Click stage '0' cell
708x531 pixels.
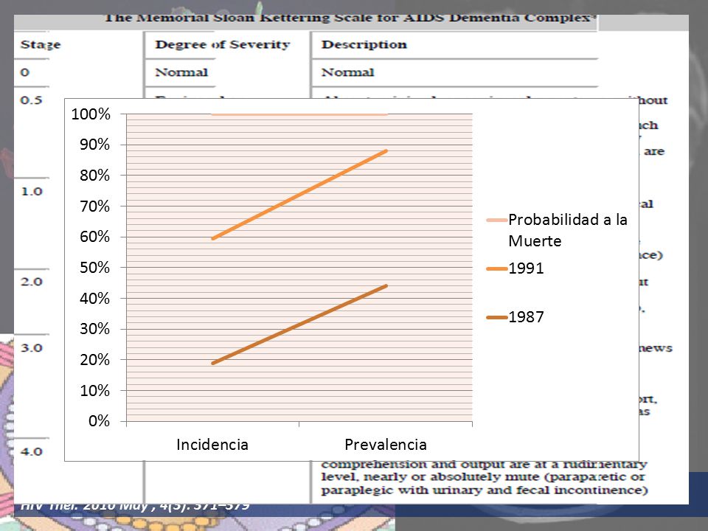click(25, 72)
